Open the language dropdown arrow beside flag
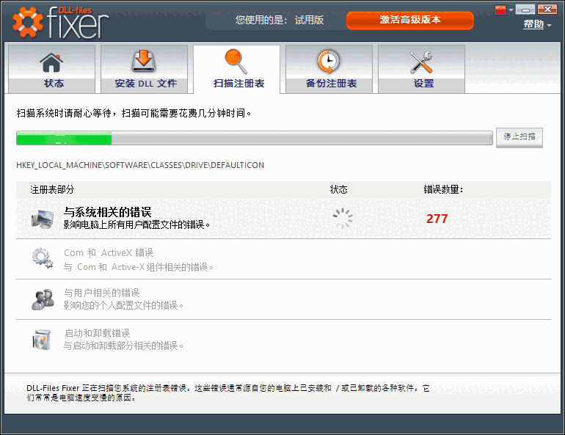The image size is (565, 435). [x=511, y=10]
